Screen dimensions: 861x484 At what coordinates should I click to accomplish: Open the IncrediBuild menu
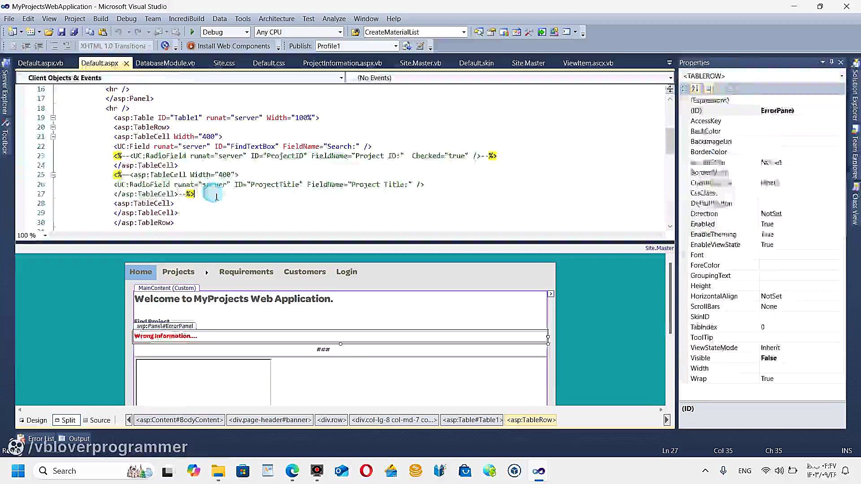click(186, 18)
